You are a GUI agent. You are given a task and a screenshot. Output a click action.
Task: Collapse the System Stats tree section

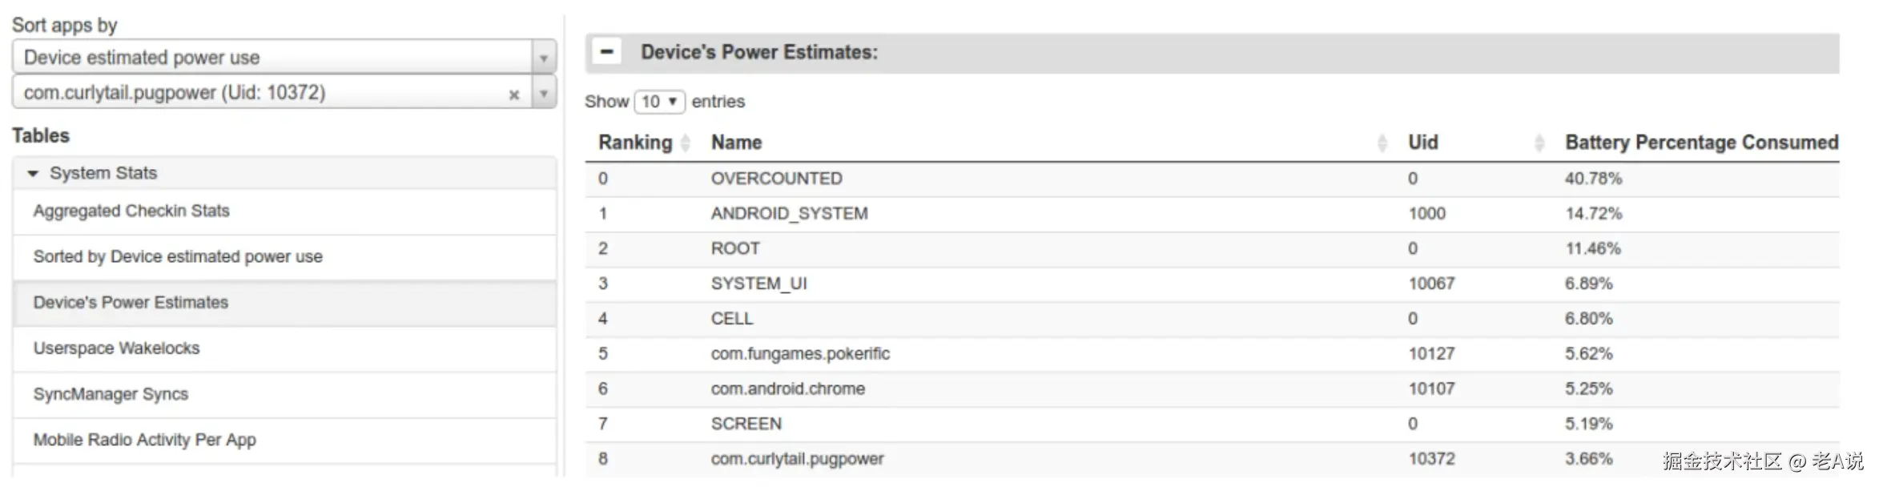[x=33, y=173]
